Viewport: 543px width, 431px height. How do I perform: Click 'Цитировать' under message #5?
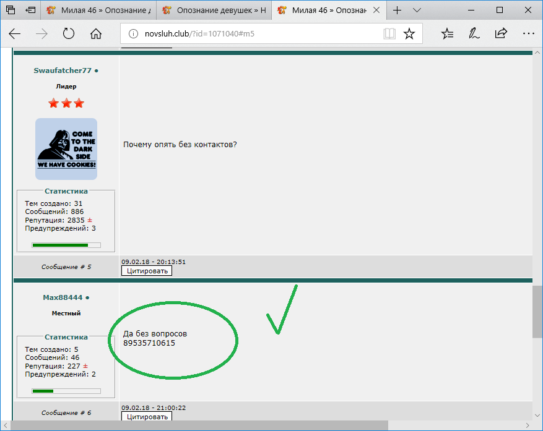146,271
